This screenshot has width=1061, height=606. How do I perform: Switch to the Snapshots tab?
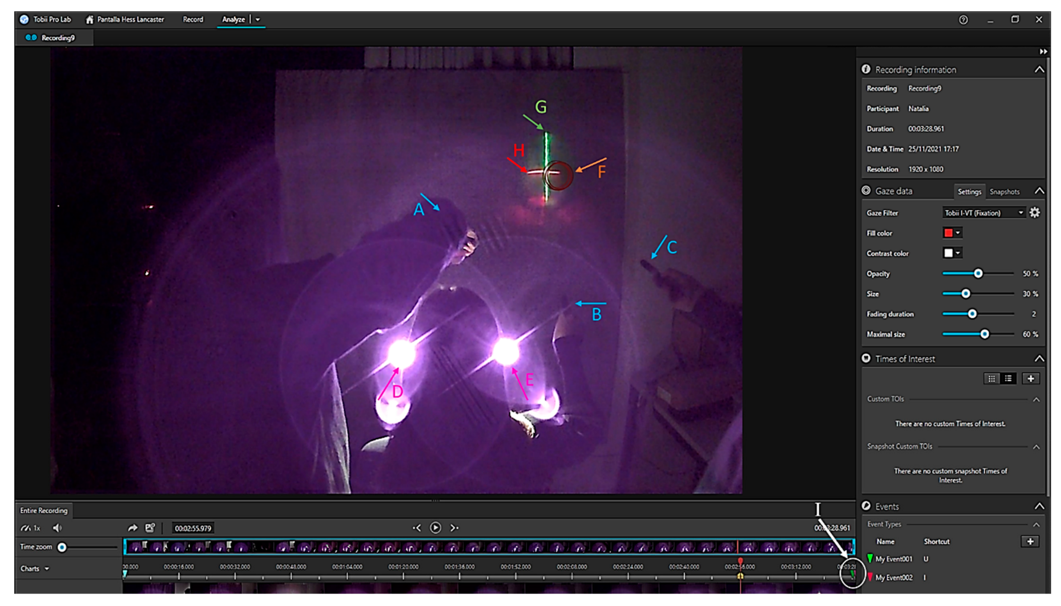(x=1004, y=192)
